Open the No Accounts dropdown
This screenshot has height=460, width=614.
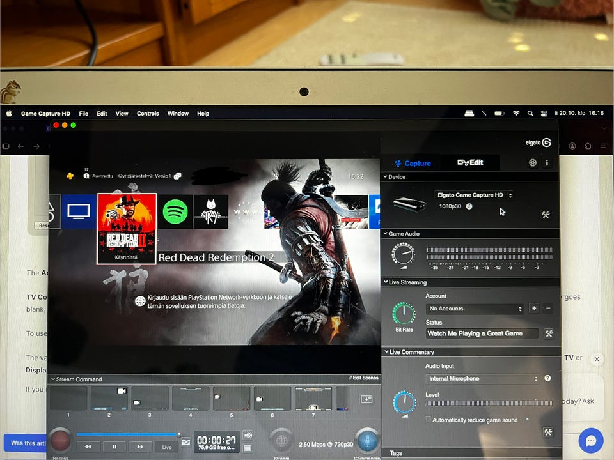coord(475,309)
